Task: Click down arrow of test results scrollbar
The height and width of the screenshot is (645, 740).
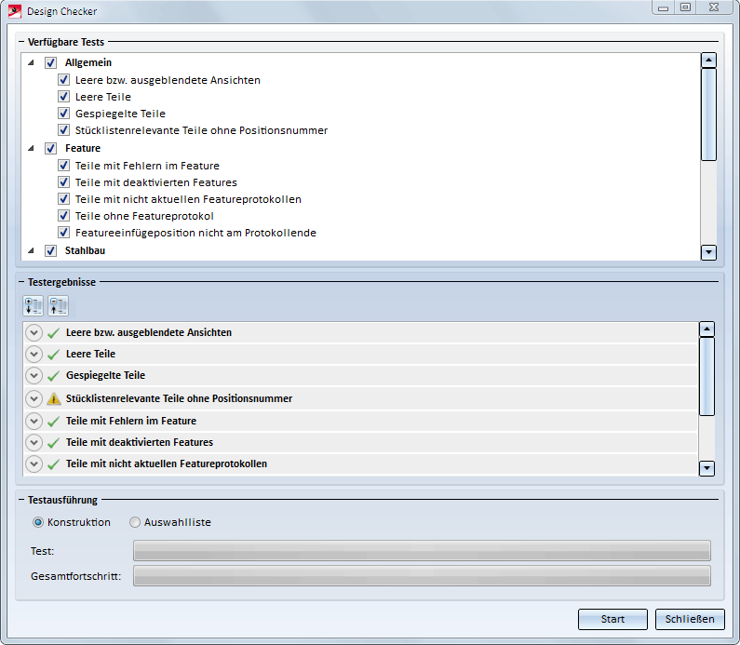Action: click(x=706, y=468)
